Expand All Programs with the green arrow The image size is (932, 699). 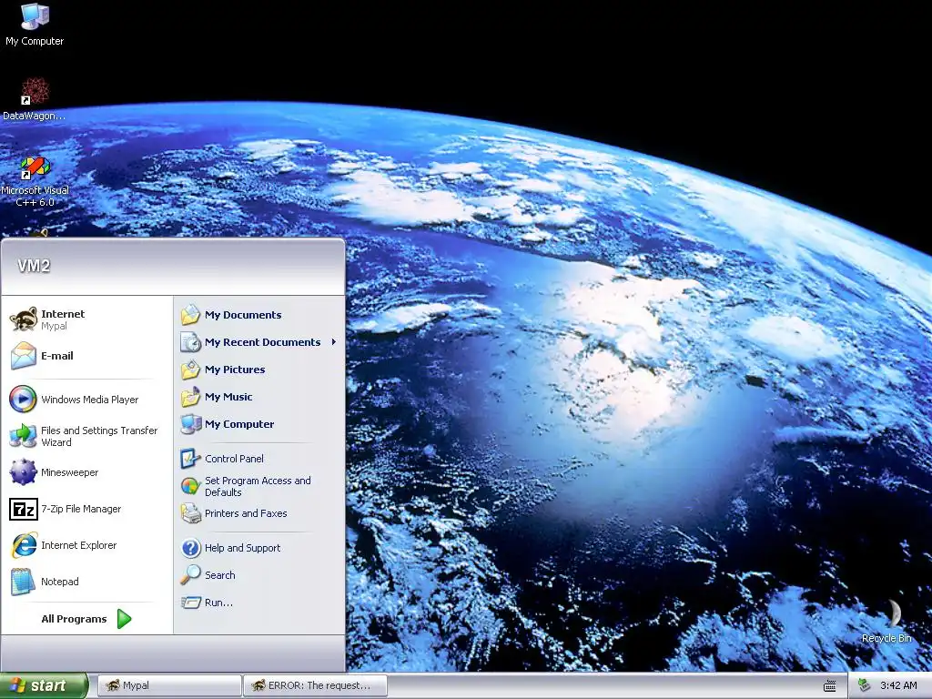124,619
